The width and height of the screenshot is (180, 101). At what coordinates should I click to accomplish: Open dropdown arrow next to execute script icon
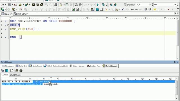point(5,9)
